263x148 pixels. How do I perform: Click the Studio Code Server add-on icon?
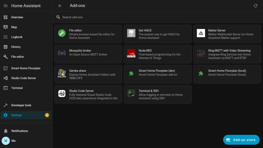pos(62,93)
